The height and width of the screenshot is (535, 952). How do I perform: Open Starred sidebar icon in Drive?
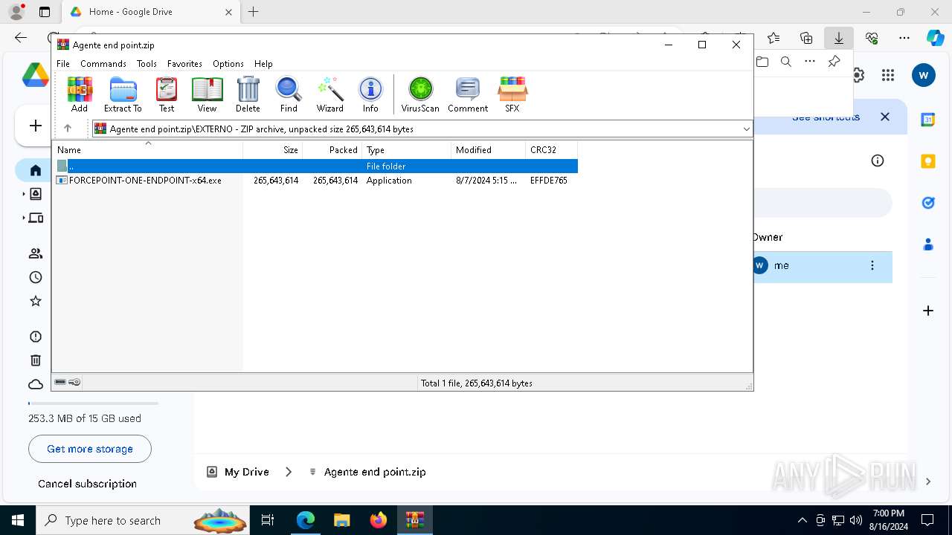[x=35, y=301]
